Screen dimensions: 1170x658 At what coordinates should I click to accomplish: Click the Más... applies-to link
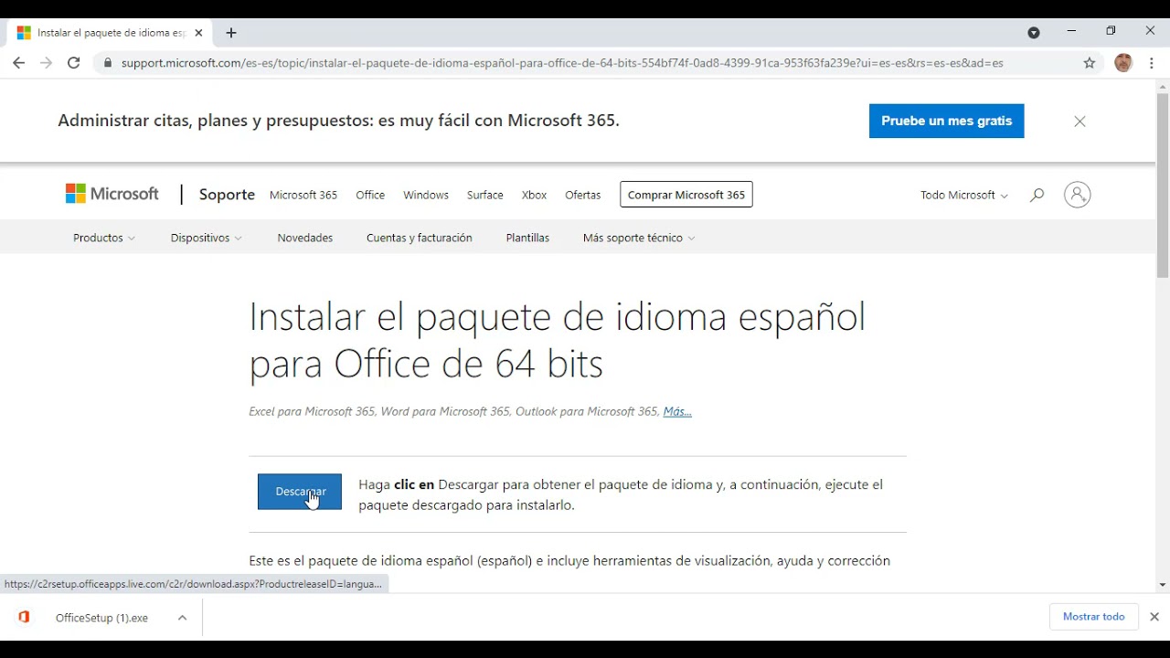pos(677,411)
